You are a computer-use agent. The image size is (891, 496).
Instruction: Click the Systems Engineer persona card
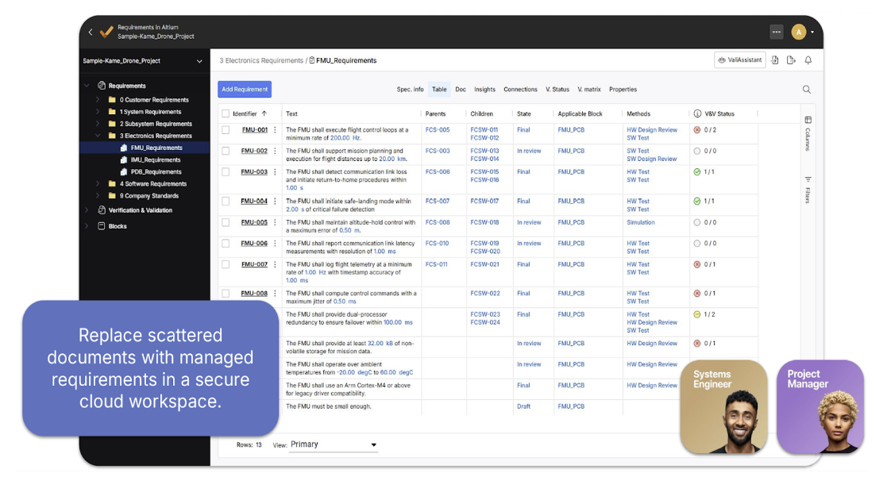[x=723, y=407]
